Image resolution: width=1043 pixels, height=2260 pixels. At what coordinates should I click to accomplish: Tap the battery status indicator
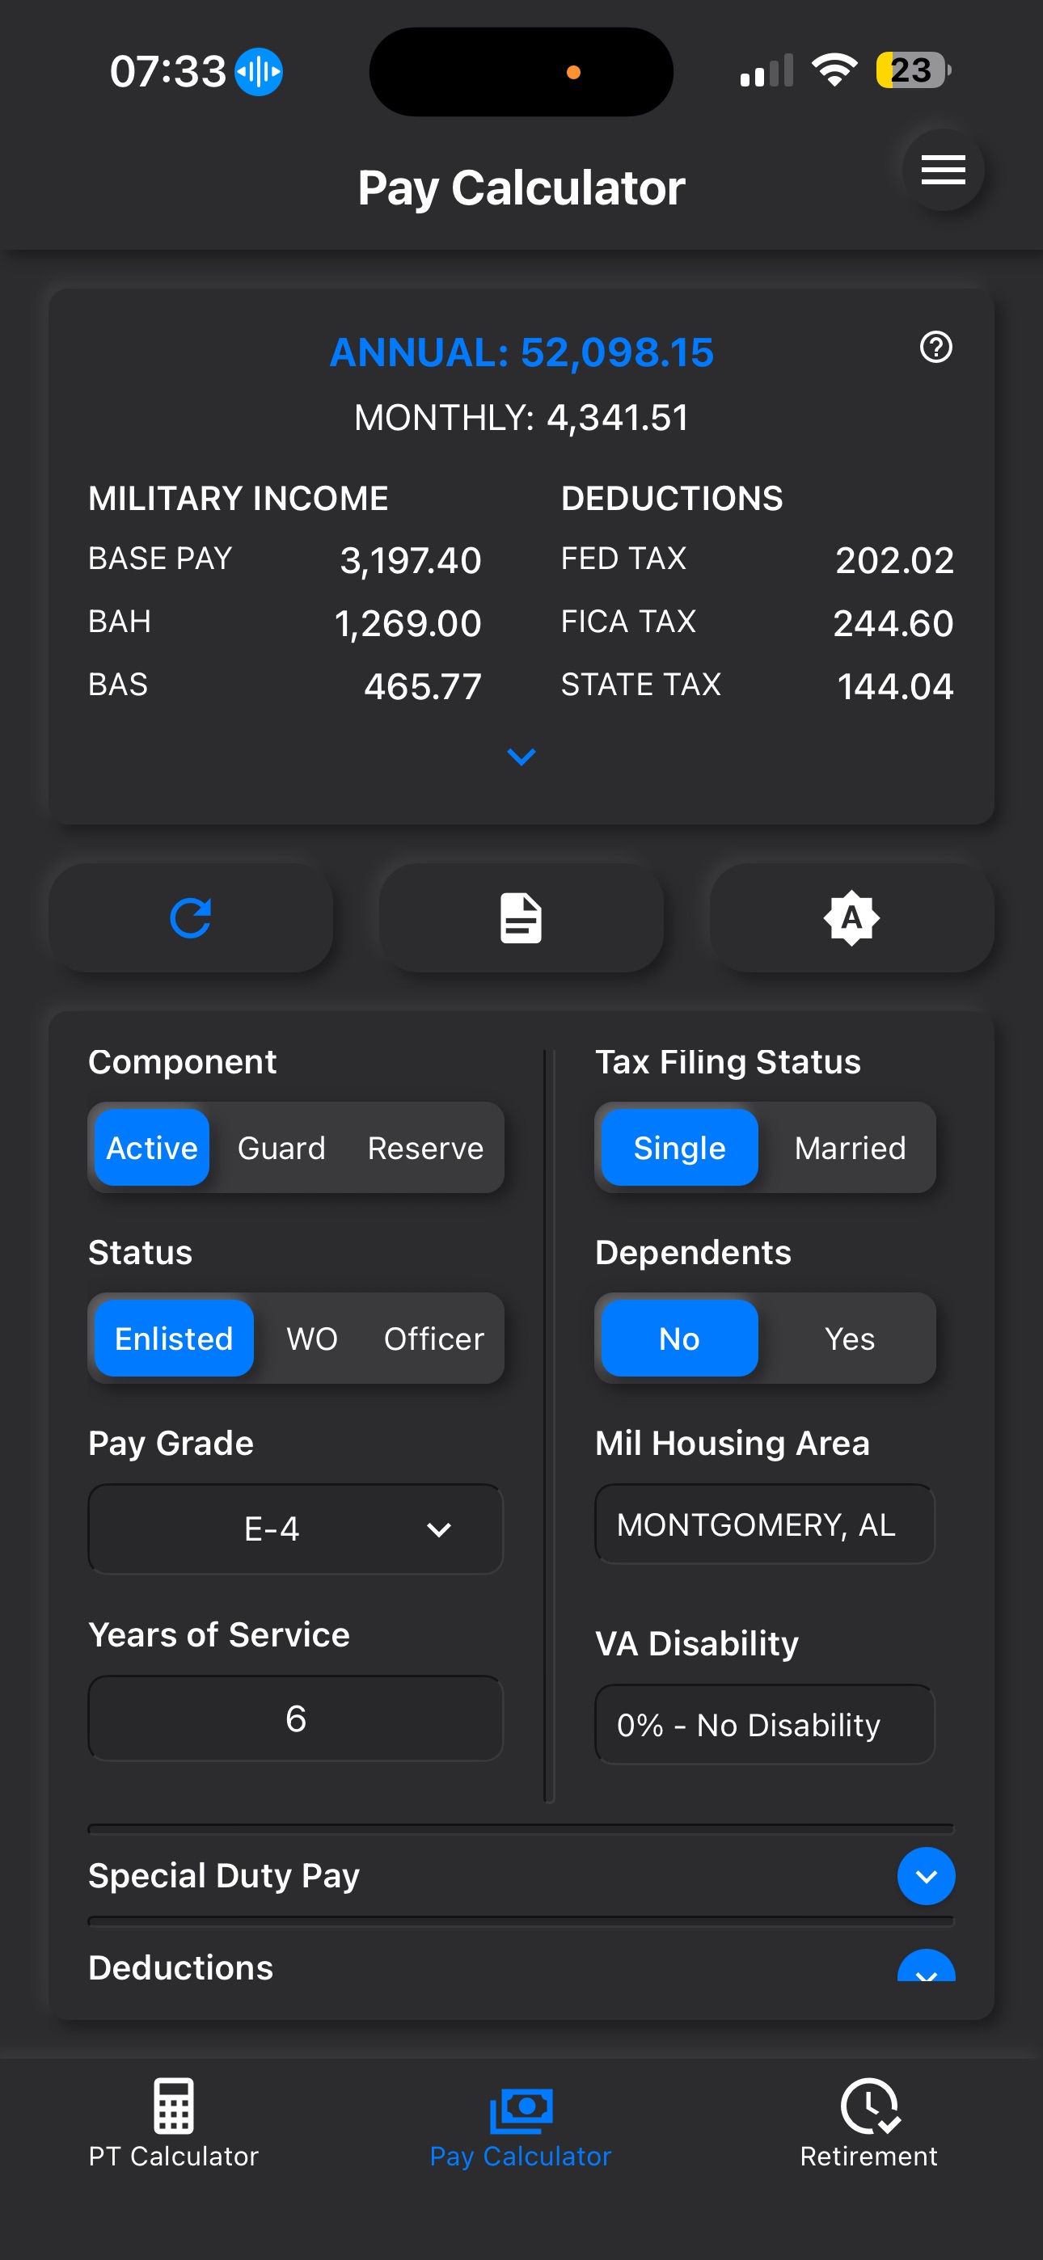point(913,70)
